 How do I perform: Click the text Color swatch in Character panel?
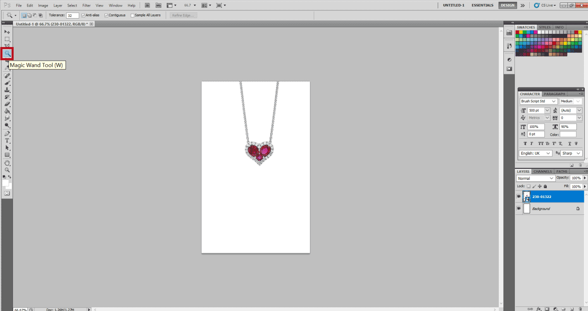coord(568,134)
